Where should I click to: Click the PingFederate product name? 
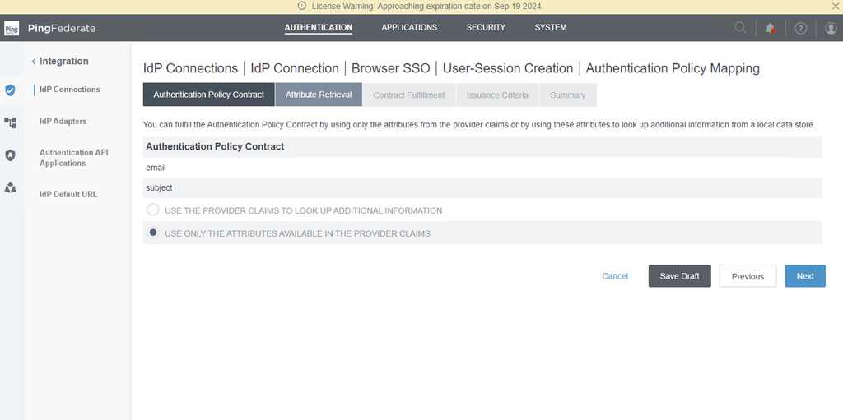(x=62, y=29)
